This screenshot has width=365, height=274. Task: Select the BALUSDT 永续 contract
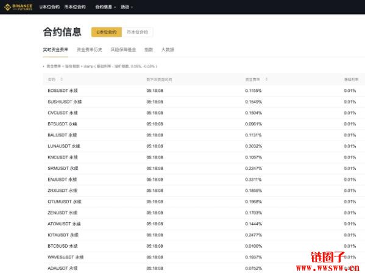tap(62, 135)
